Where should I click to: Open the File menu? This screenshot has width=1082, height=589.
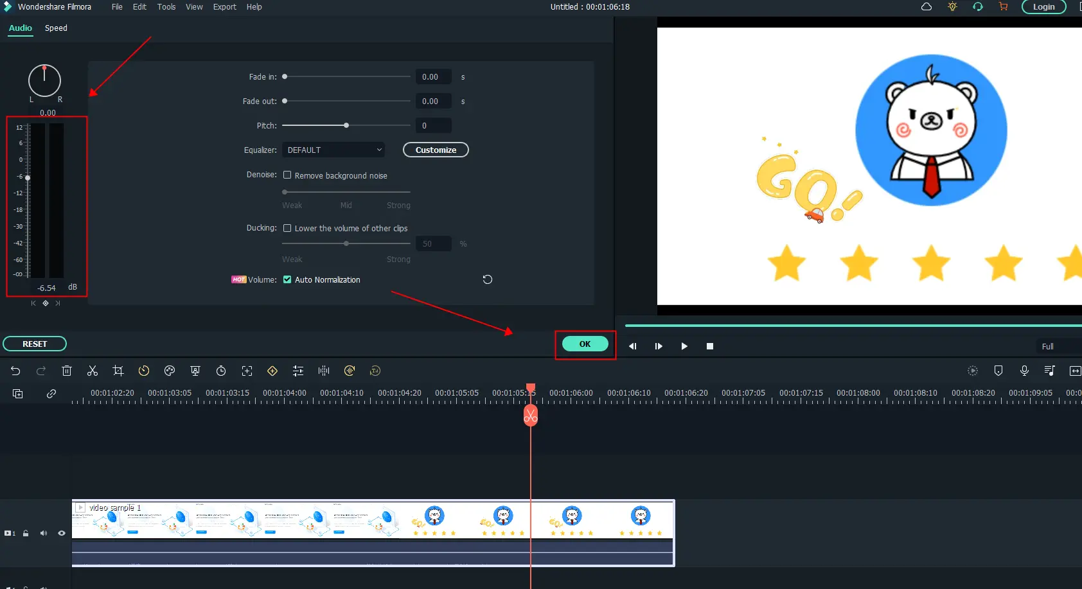pos(117,6)
